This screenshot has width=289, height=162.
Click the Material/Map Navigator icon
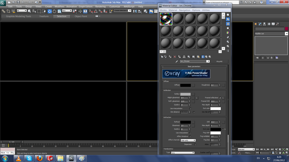click(x=228, y=51)
